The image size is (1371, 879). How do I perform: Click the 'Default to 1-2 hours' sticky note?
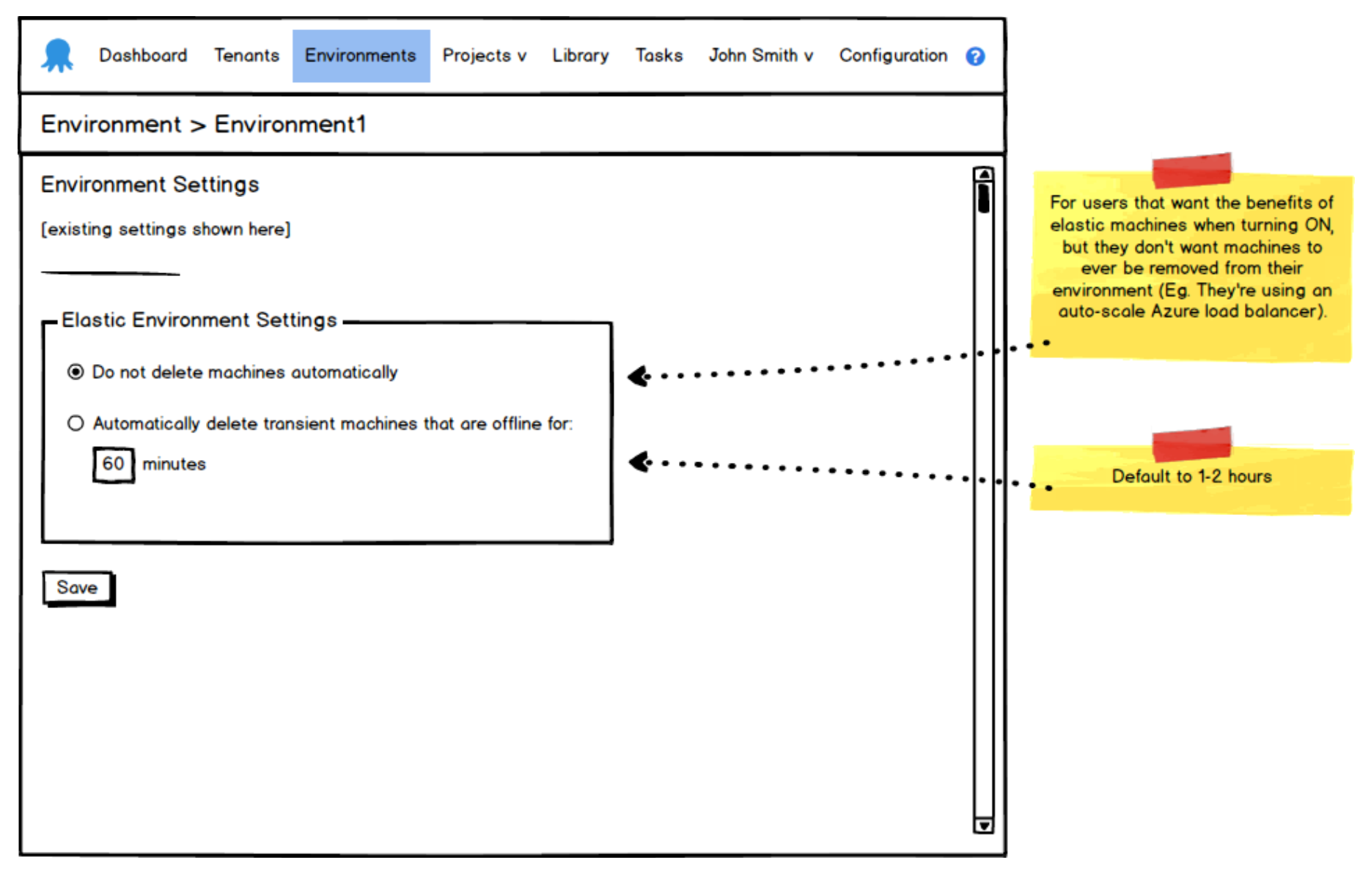(x=1192, y=476)
